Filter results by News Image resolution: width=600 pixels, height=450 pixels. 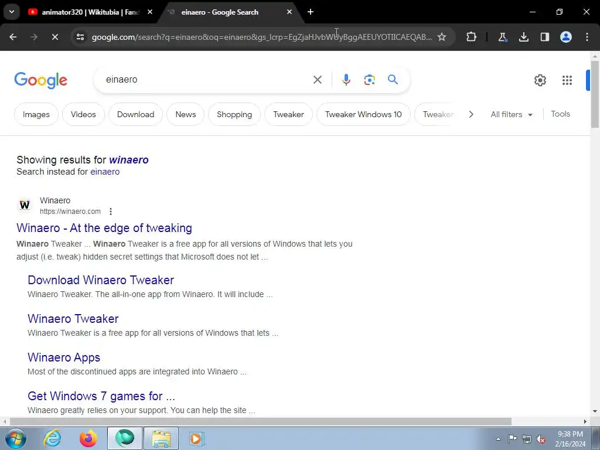click(x=186, y=114)
